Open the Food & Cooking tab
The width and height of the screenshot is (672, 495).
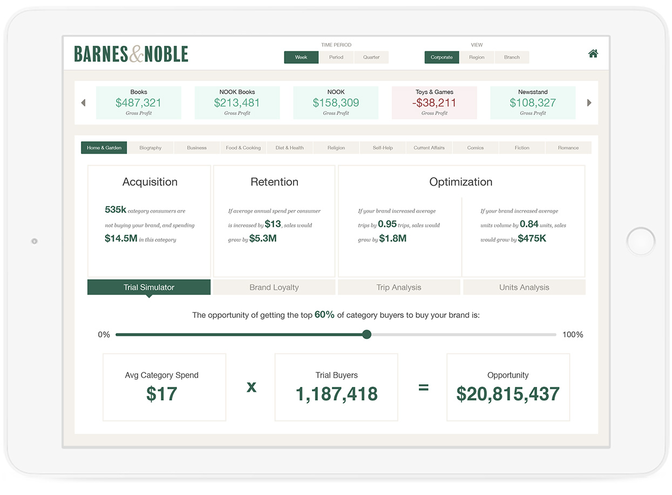click(243, 148)
